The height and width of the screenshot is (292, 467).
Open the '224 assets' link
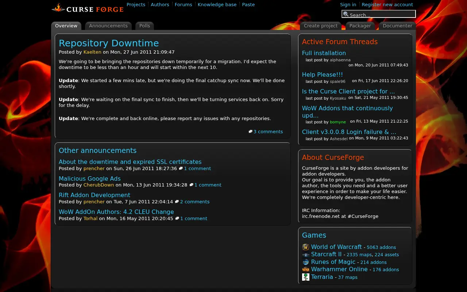click(387, 254)
